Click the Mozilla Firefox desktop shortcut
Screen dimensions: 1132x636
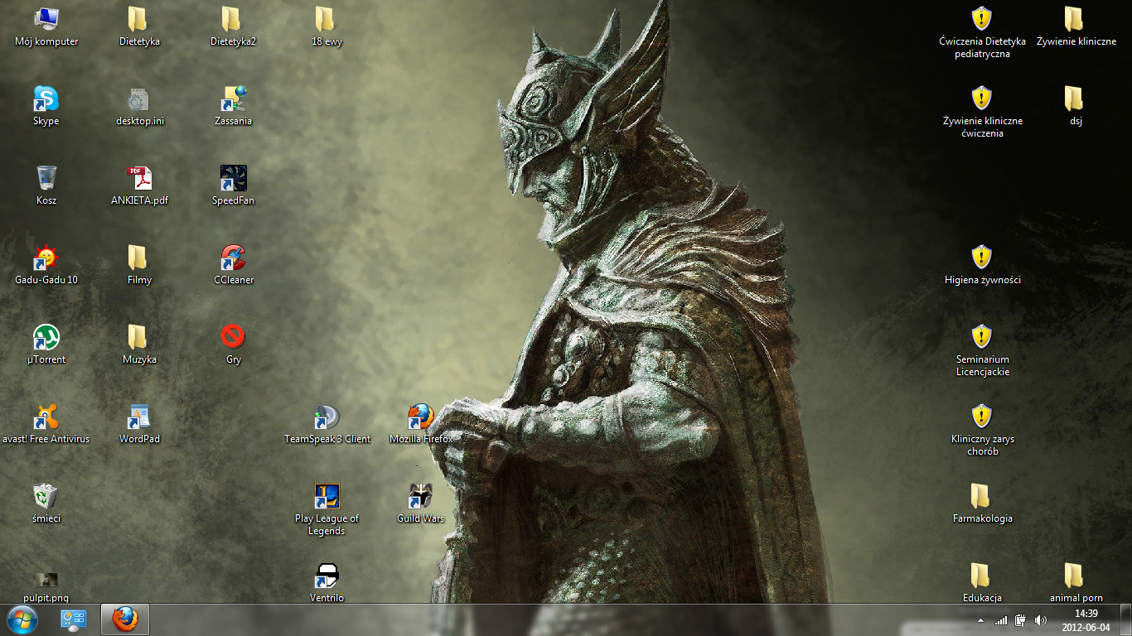(x=421, y=417)
